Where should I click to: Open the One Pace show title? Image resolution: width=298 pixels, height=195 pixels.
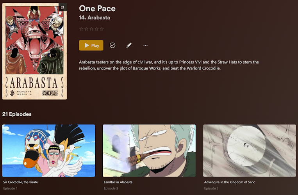pyautogui.click(x=97, y=9)
